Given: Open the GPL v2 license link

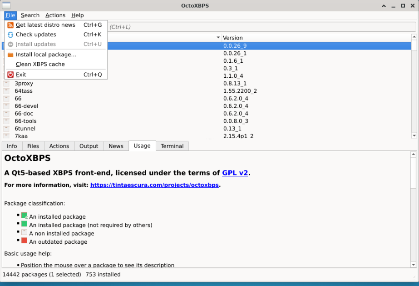Looking at the screenshot, I should [235, 173].
